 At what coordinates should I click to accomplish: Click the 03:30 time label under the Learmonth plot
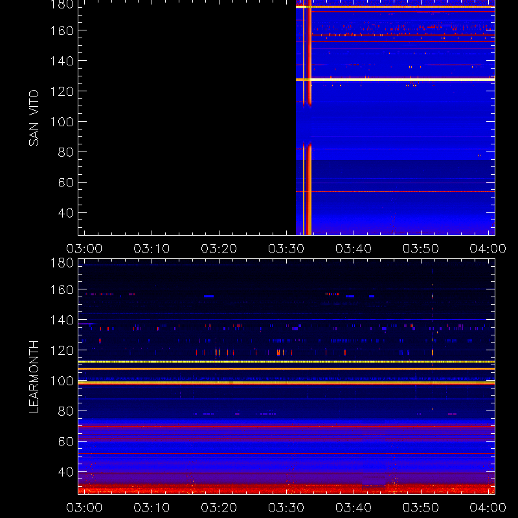coord(286,508)
